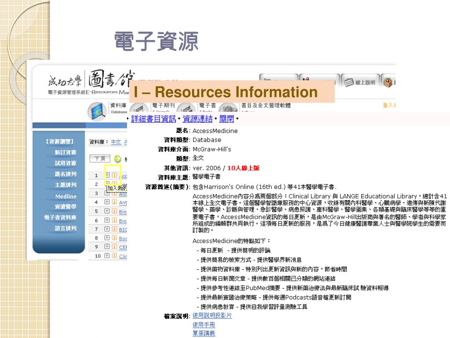The image size is (450, 338).
Task: Click the 下頁 next page button
Action: coord(100,158)
